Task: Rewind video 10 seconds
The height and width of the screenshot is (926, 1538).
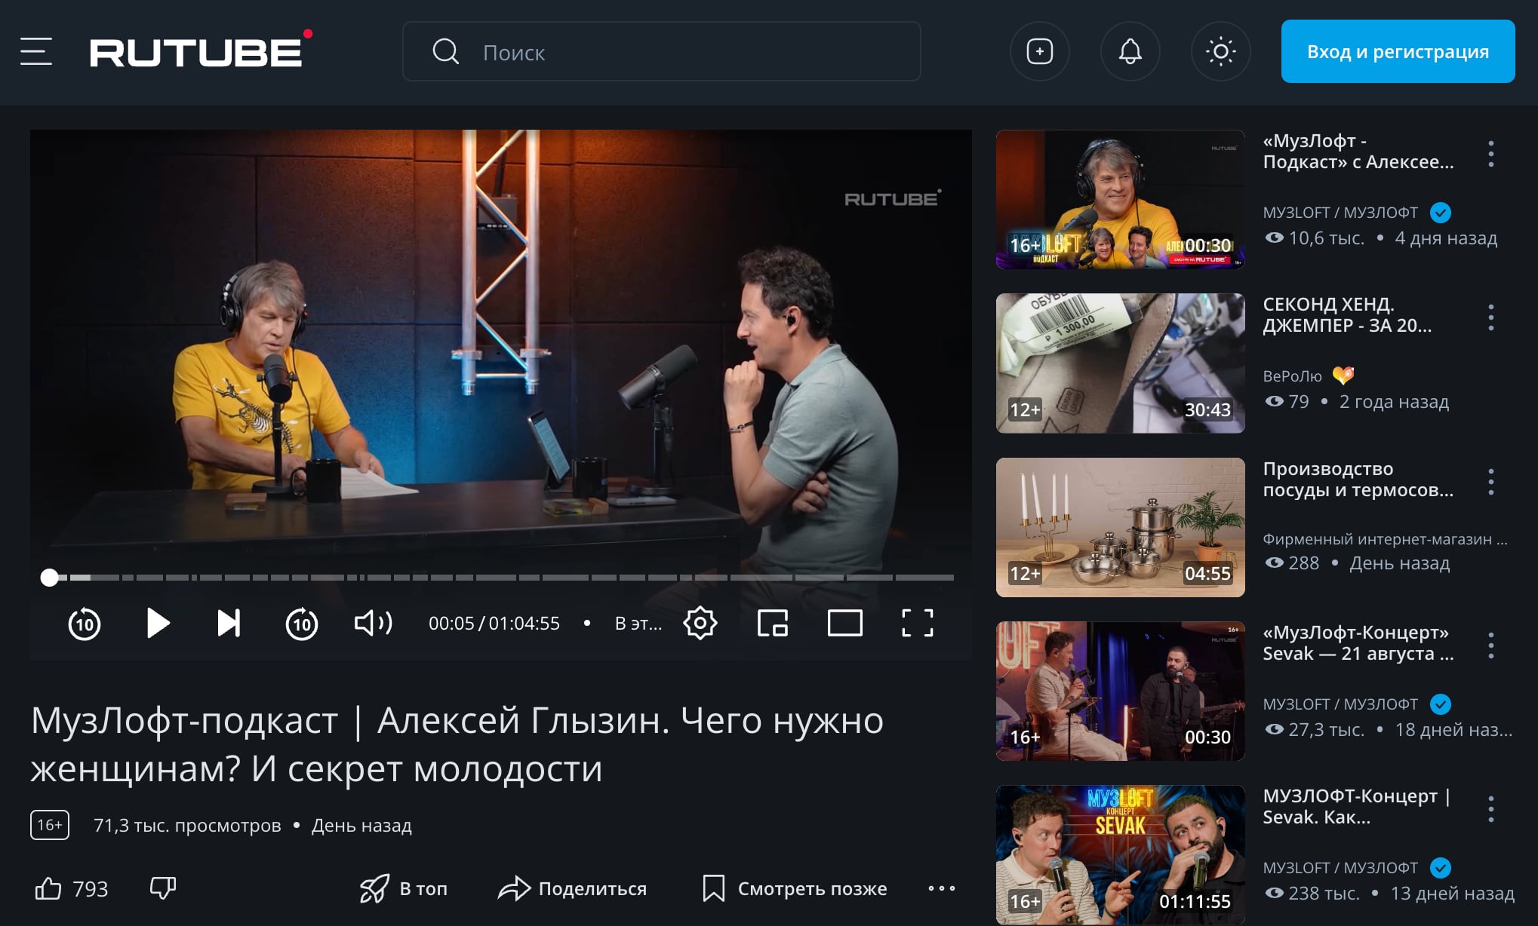Action: click(x=85, y=624)
